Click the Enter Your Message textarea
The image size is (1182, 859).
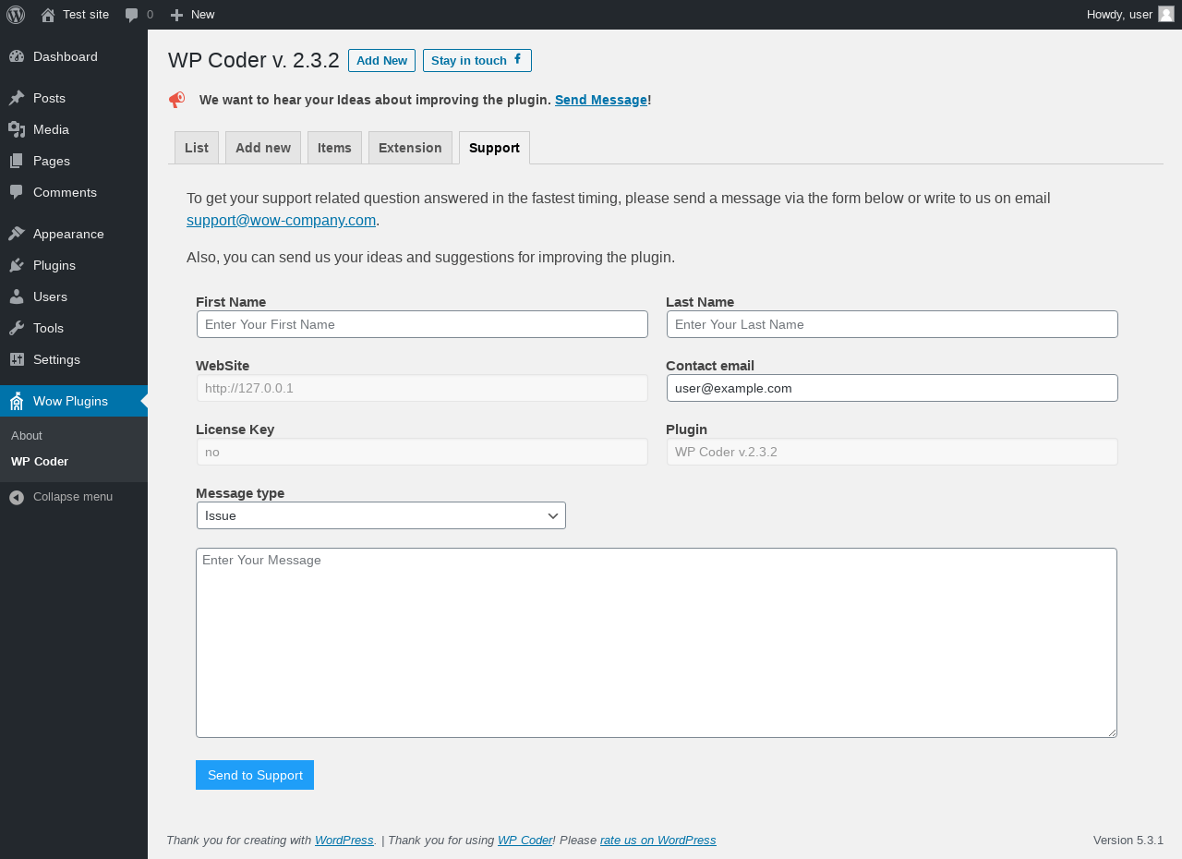point(657,643)
